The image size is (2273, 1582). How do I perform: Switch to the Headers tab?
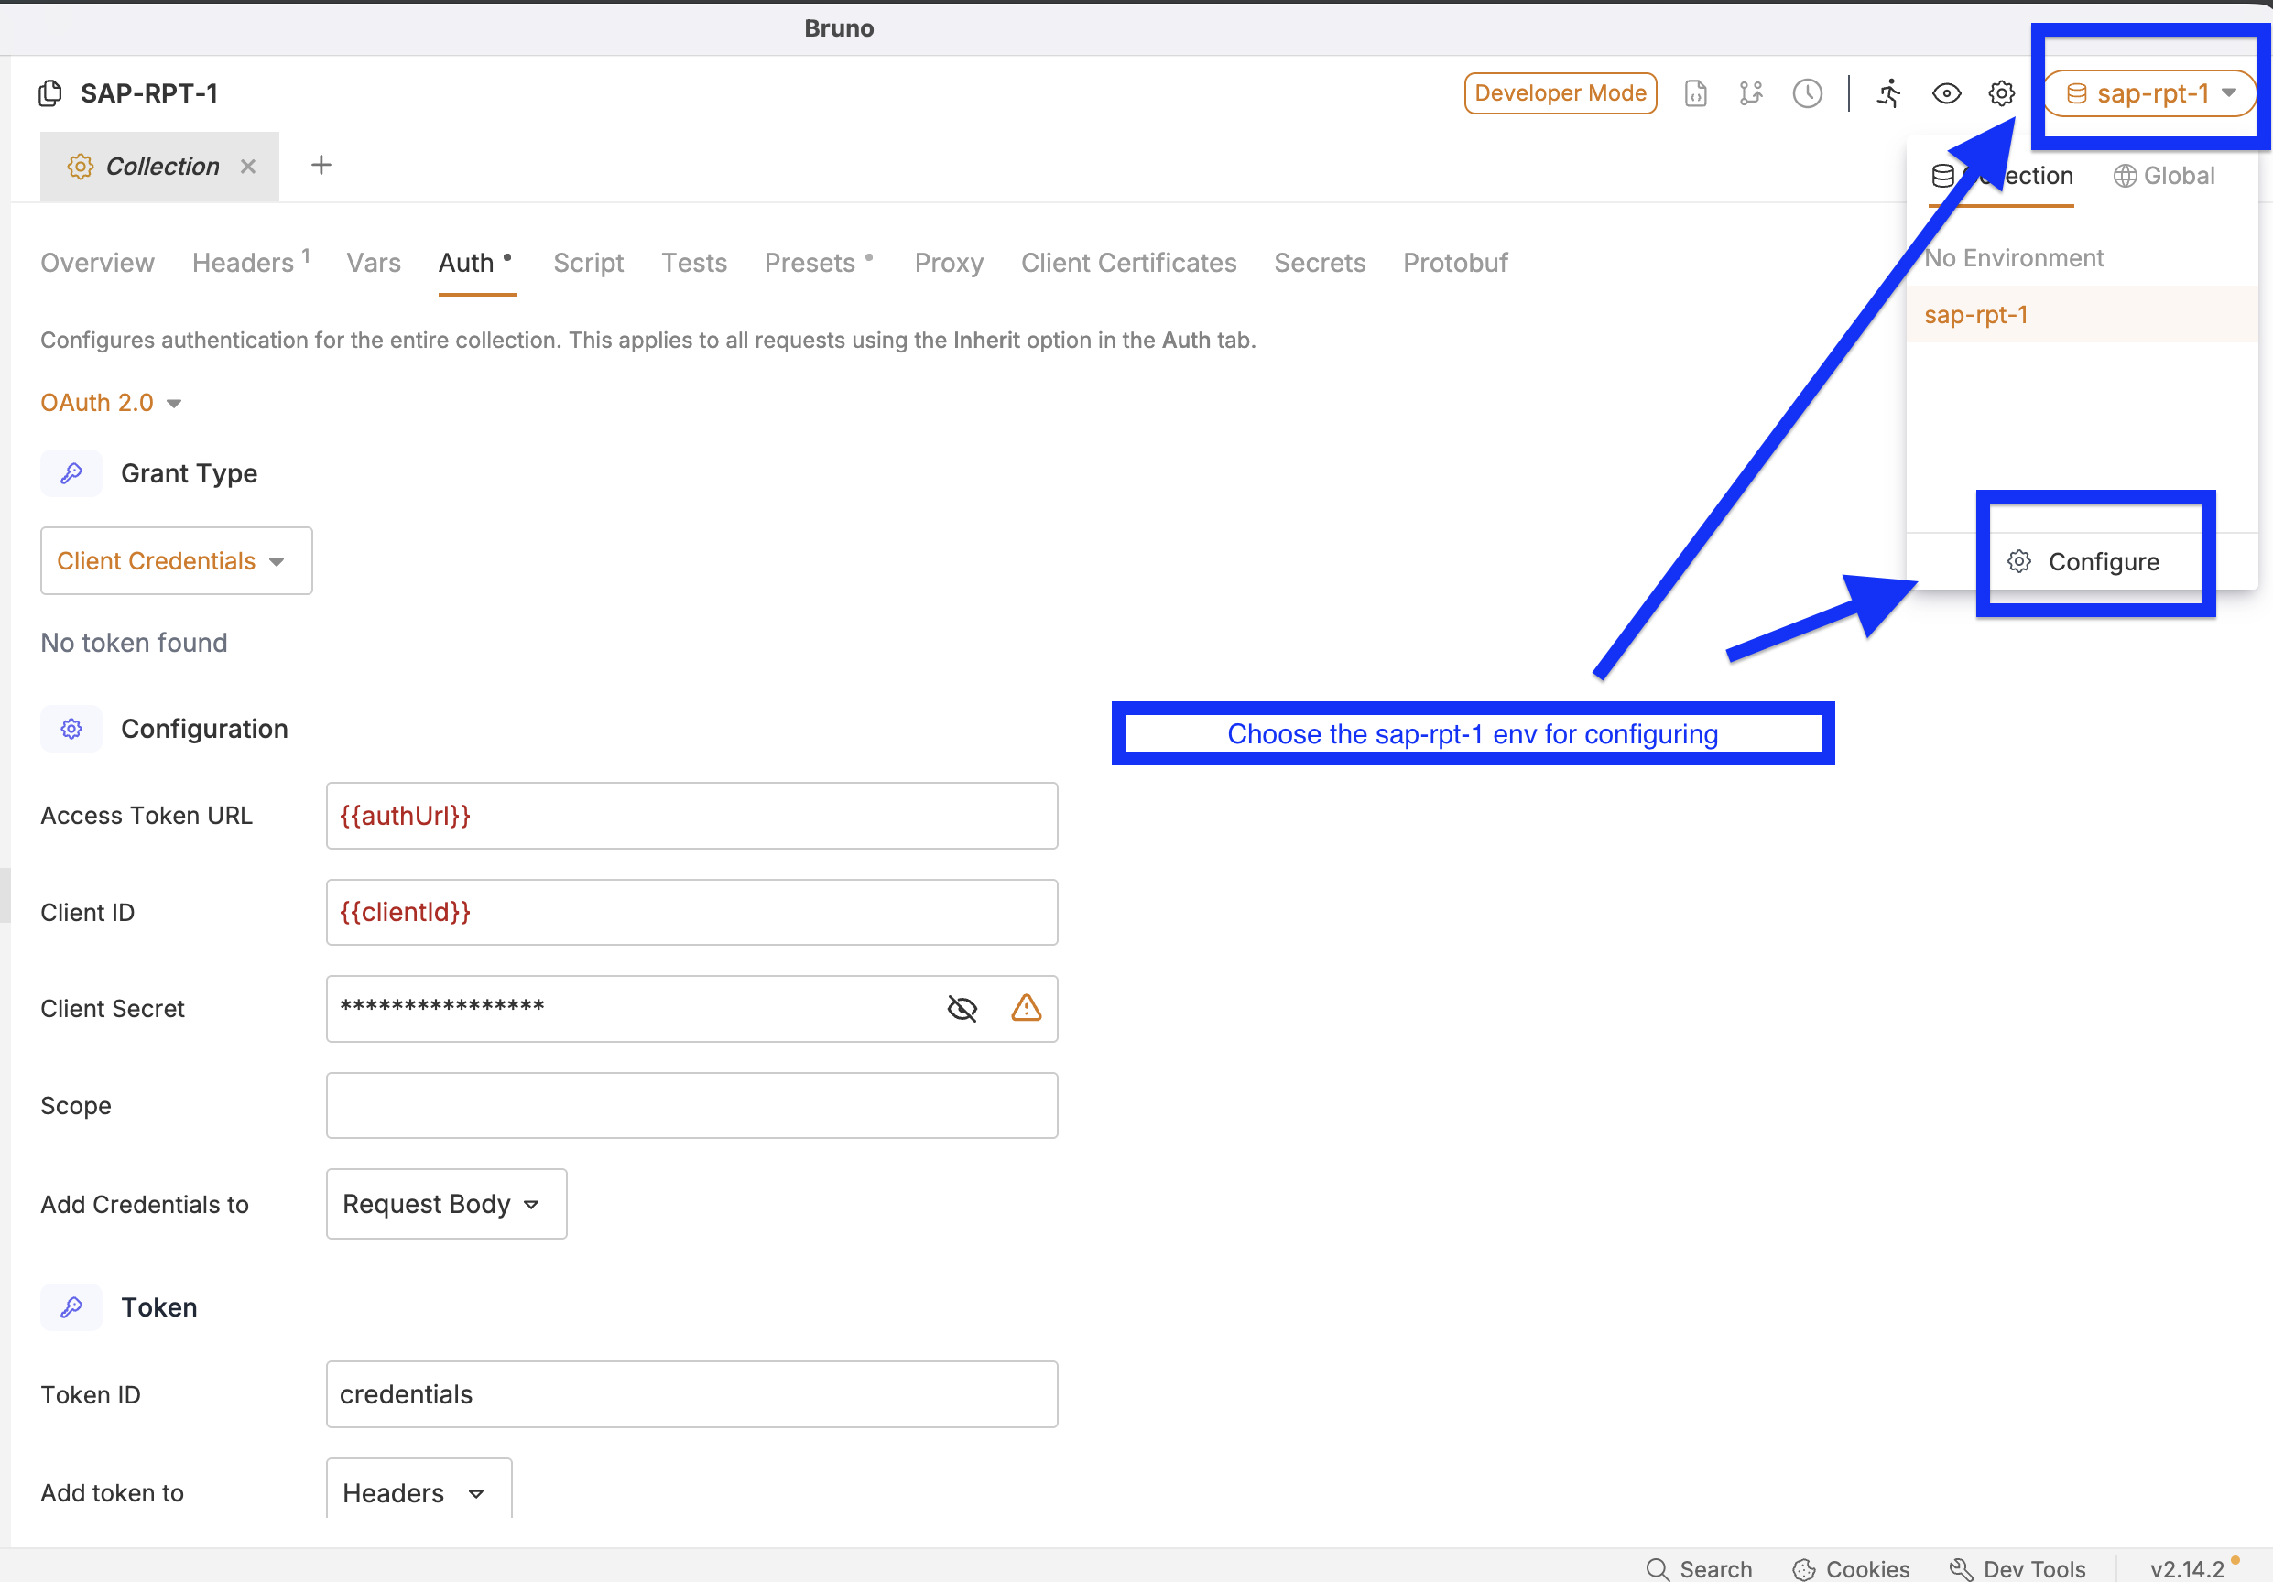click(x=250, y=263)
